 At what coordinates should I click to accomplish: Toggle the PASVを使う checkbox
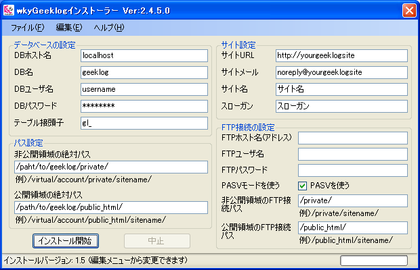[x=302, y=186]
